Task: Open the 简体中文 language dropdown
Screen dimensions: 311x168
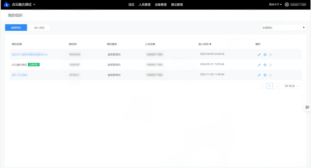Action: [x=275, y=4]
